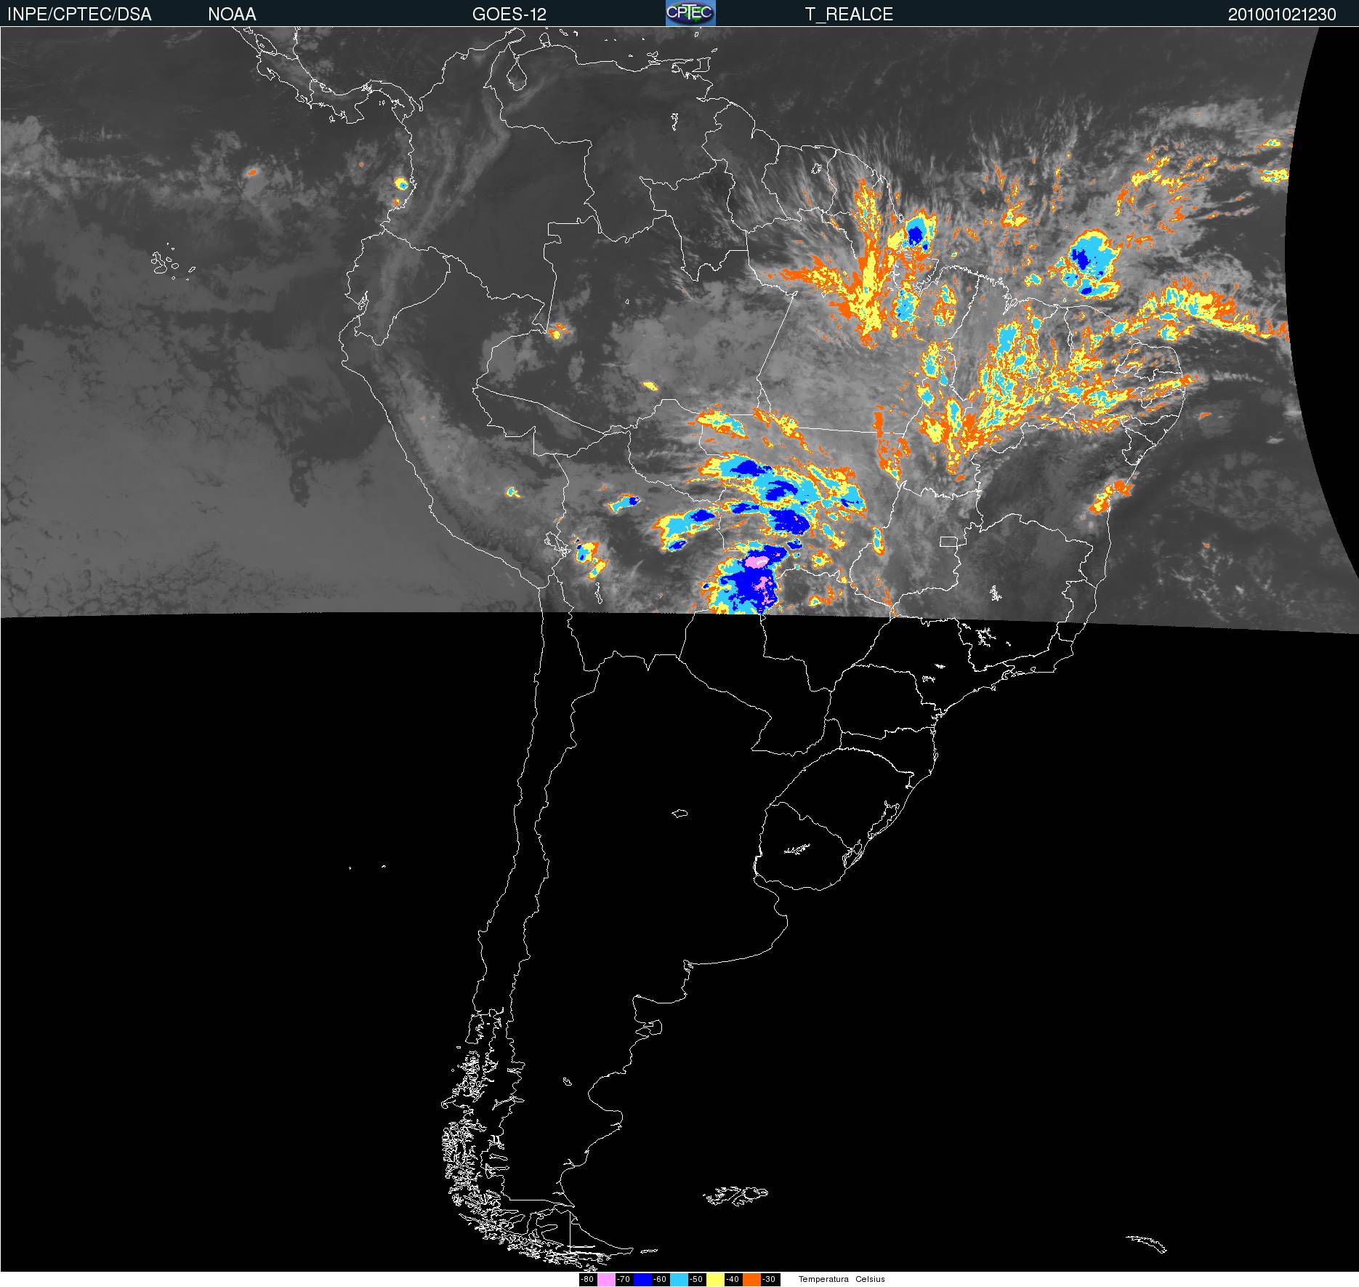1359x1287 pixels.
Task: Click the 'GOES-12' satellite label
Action: click(x=509, y=15)
